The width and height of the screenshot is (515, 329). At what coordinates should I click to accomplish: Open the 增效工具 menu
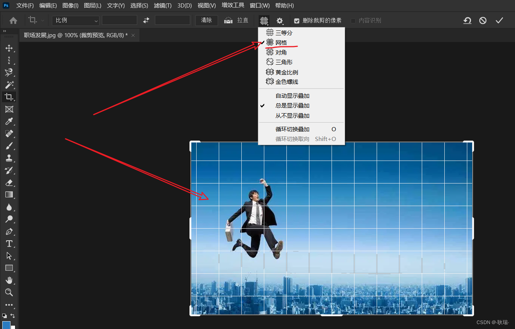point(233,5)
